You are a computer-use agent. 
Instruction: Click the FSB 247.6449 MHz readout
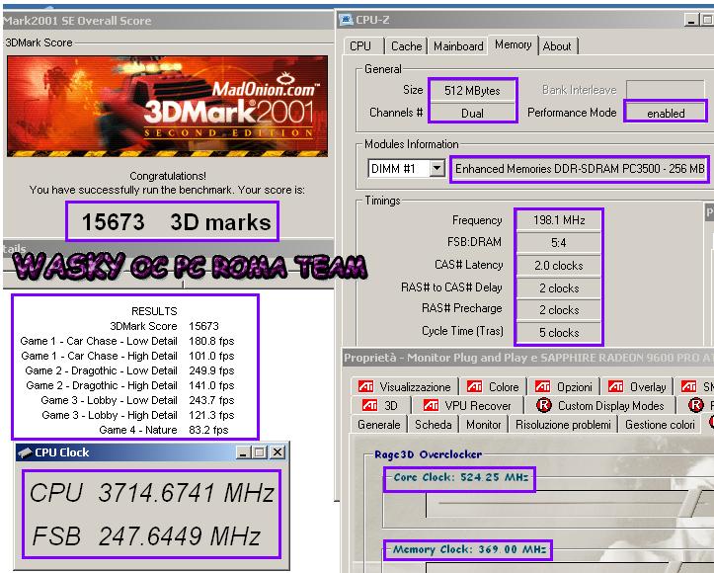pos(146,535)
